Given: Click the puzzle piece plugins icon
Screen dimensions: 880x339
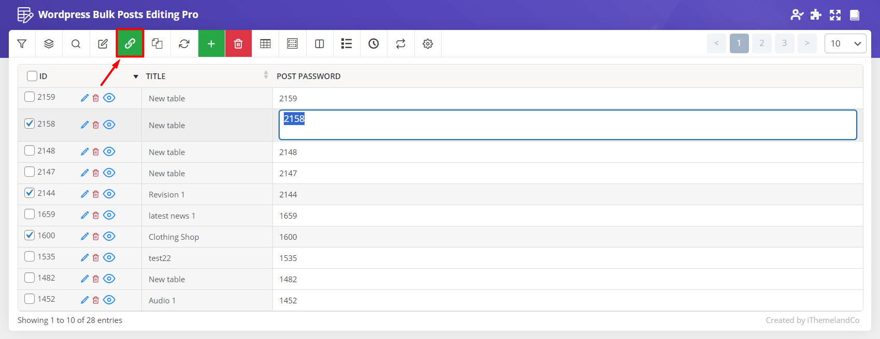Looking at the screenshot, I should point(816,14).
